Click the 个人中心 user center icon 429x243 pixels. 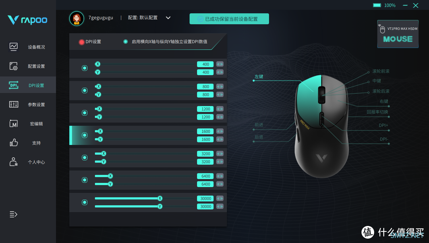(x=14, y=162)
